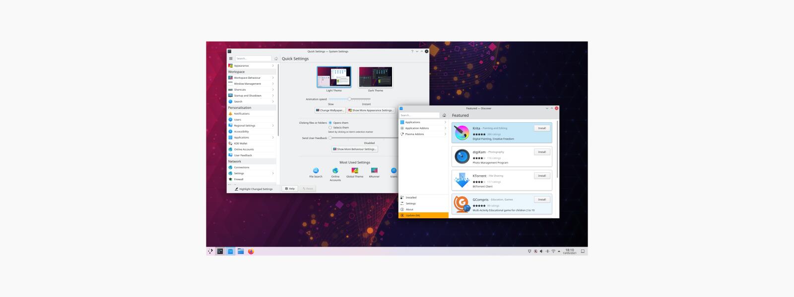Click the digiKam app icon
This screenshot has height=297, width=794.
pos(462,156)
